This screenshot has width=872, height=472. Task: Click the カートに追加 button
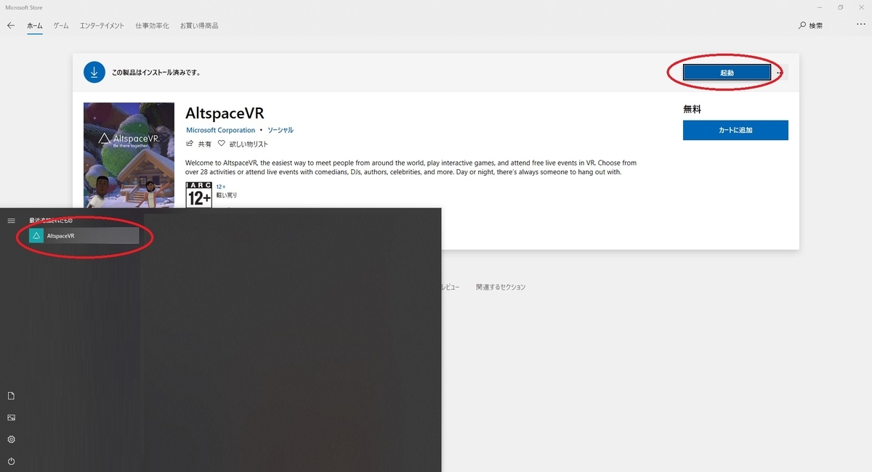click(x=735, y=130)
